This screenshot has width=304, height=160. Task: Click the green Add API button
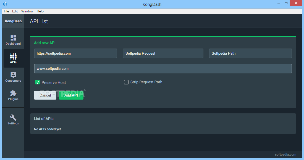(x=71, y=95)
